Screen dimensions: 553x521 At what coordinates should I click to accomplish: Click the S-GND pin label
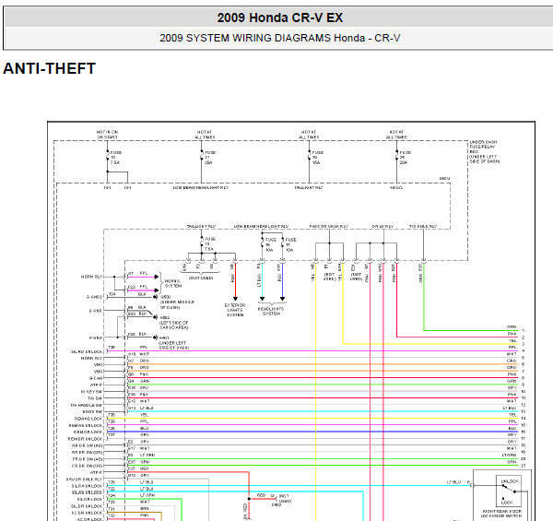[x=95, y=311]
